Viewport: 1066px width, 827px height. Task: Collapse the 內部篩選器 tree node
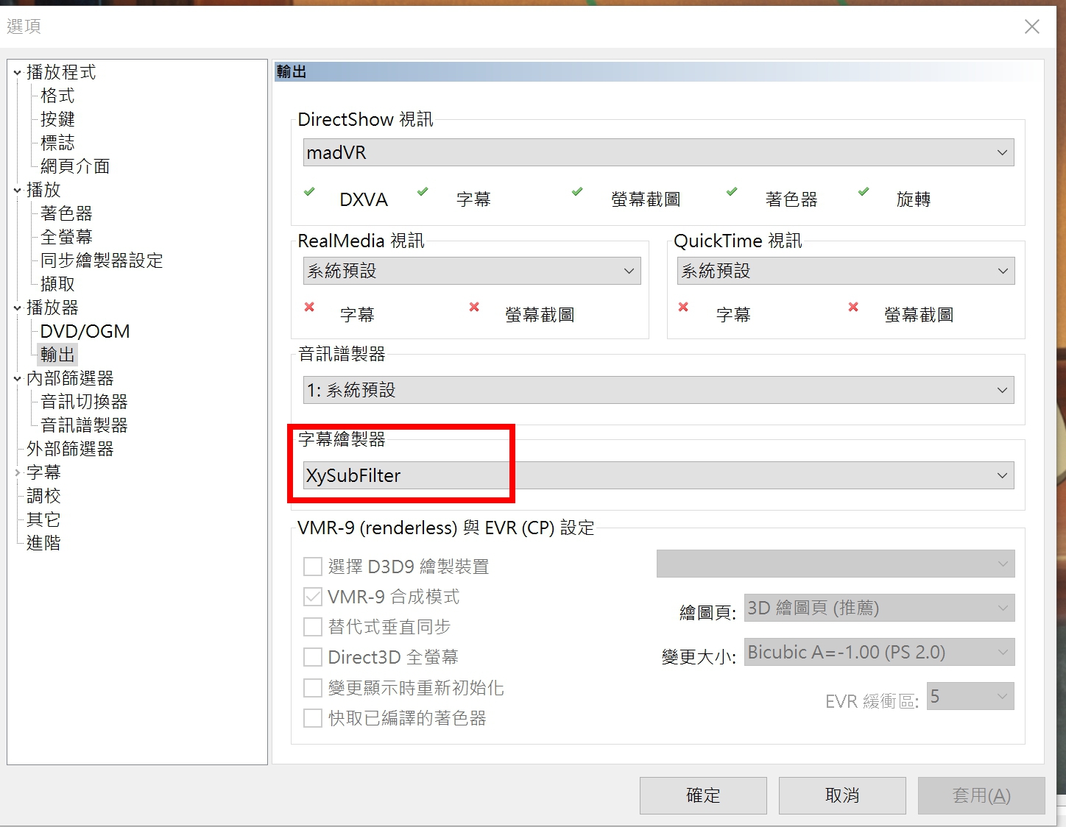[x=17, y=378]
